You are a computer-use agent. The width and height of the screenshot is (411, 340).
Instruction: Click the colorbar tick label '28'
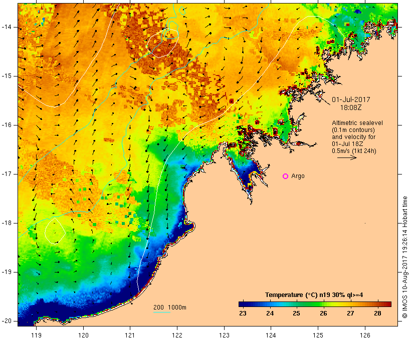377,313
